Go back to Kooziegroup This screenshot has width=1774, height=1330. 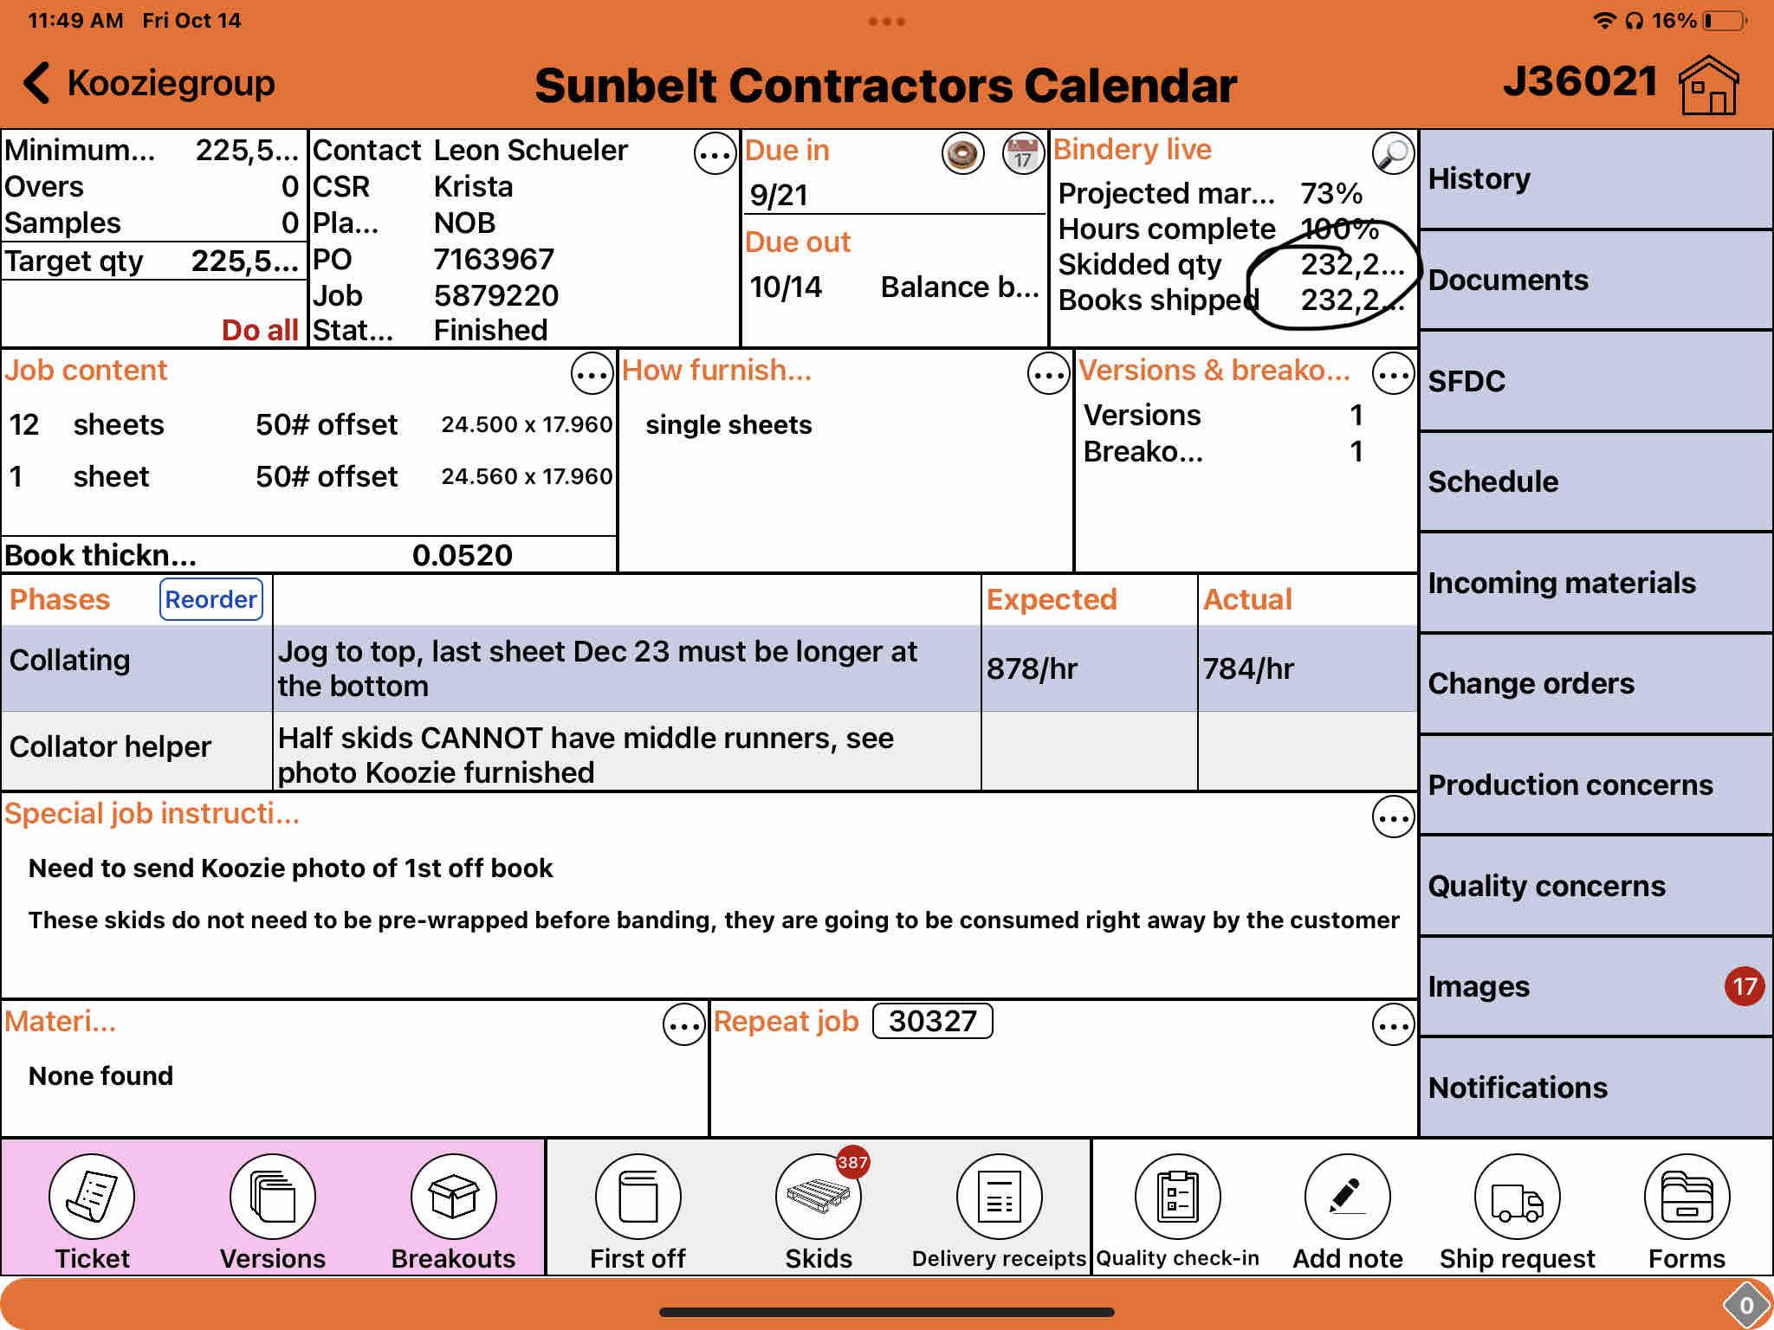click(149, 83)
